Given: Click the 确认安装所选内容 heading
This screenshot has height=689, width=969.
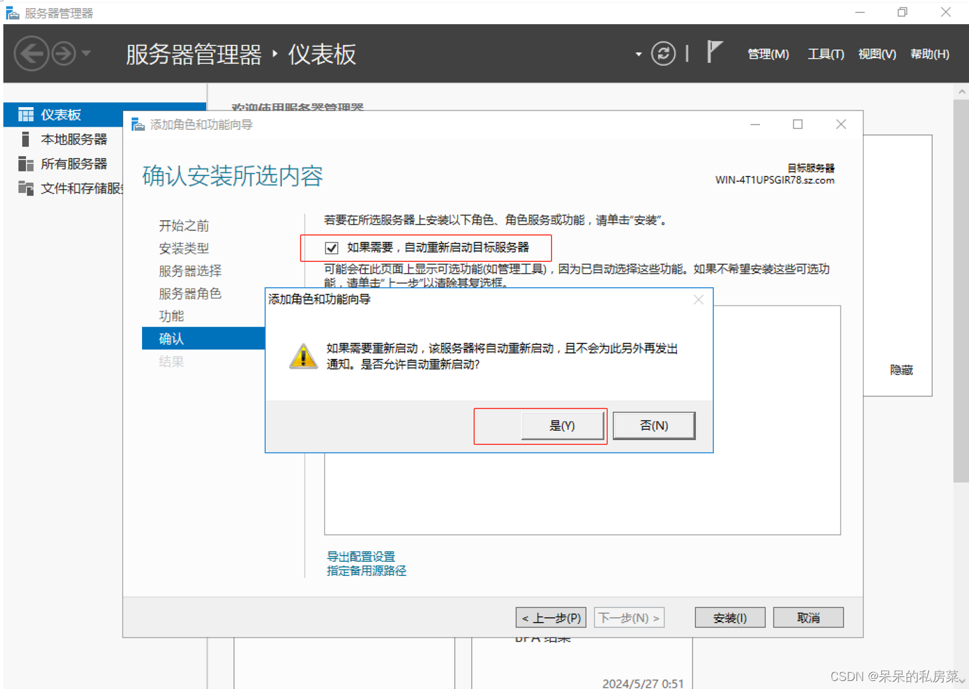Looking at the screenshot, I should (232, 176).
